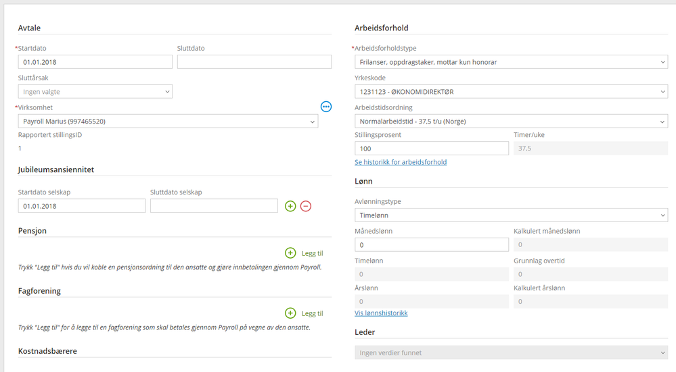The width and height of the screenshot is (676, 372).
Task: Click the Se historikk for arbeidsforhold link
Action: coord(401,162)
